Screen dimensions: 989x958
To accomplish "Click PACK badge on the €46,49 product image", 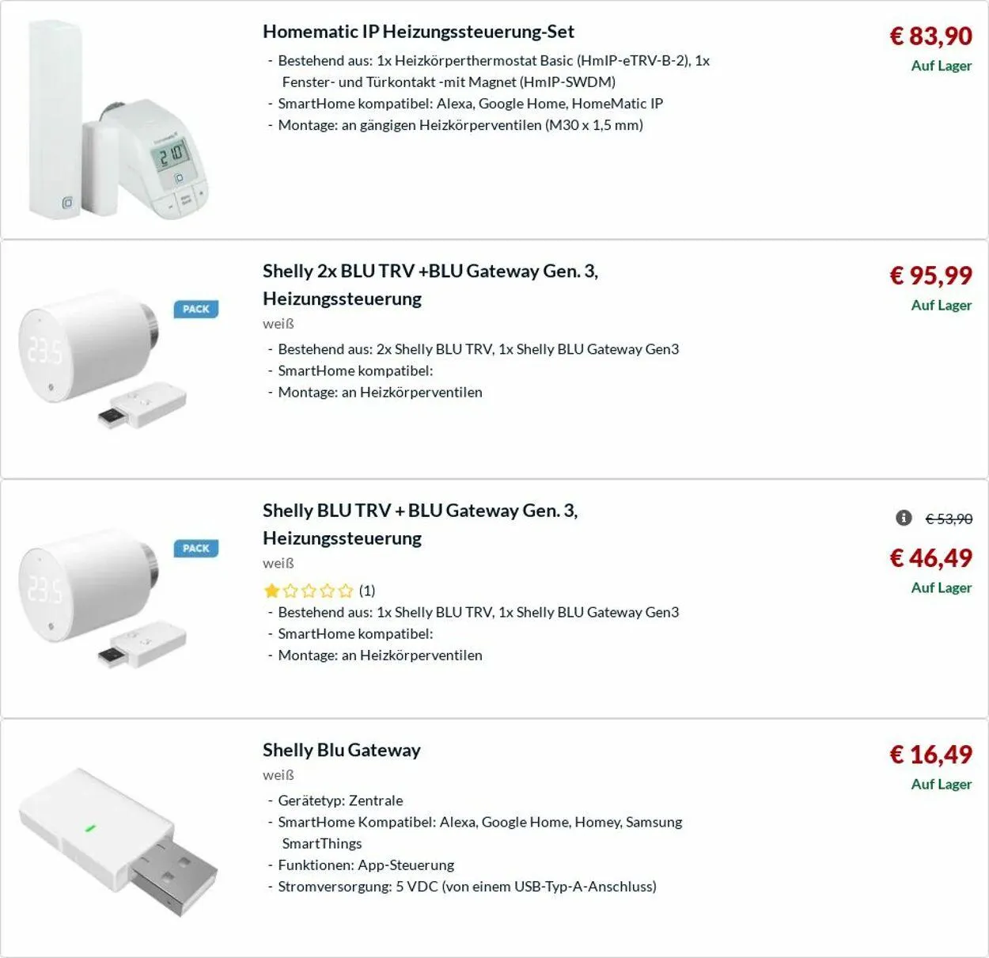I will pyautogui.click(x=196, y=548).
